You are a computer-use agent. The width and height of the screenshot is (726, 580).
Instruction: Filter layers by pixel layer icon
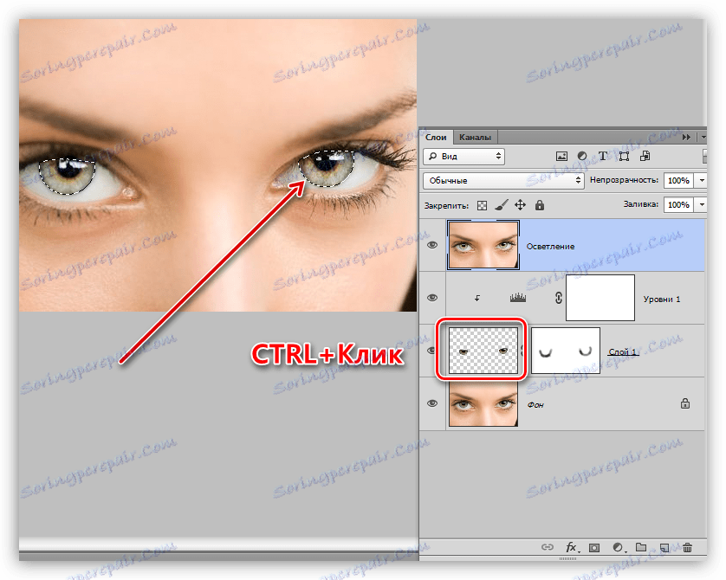tap(561, 157)
